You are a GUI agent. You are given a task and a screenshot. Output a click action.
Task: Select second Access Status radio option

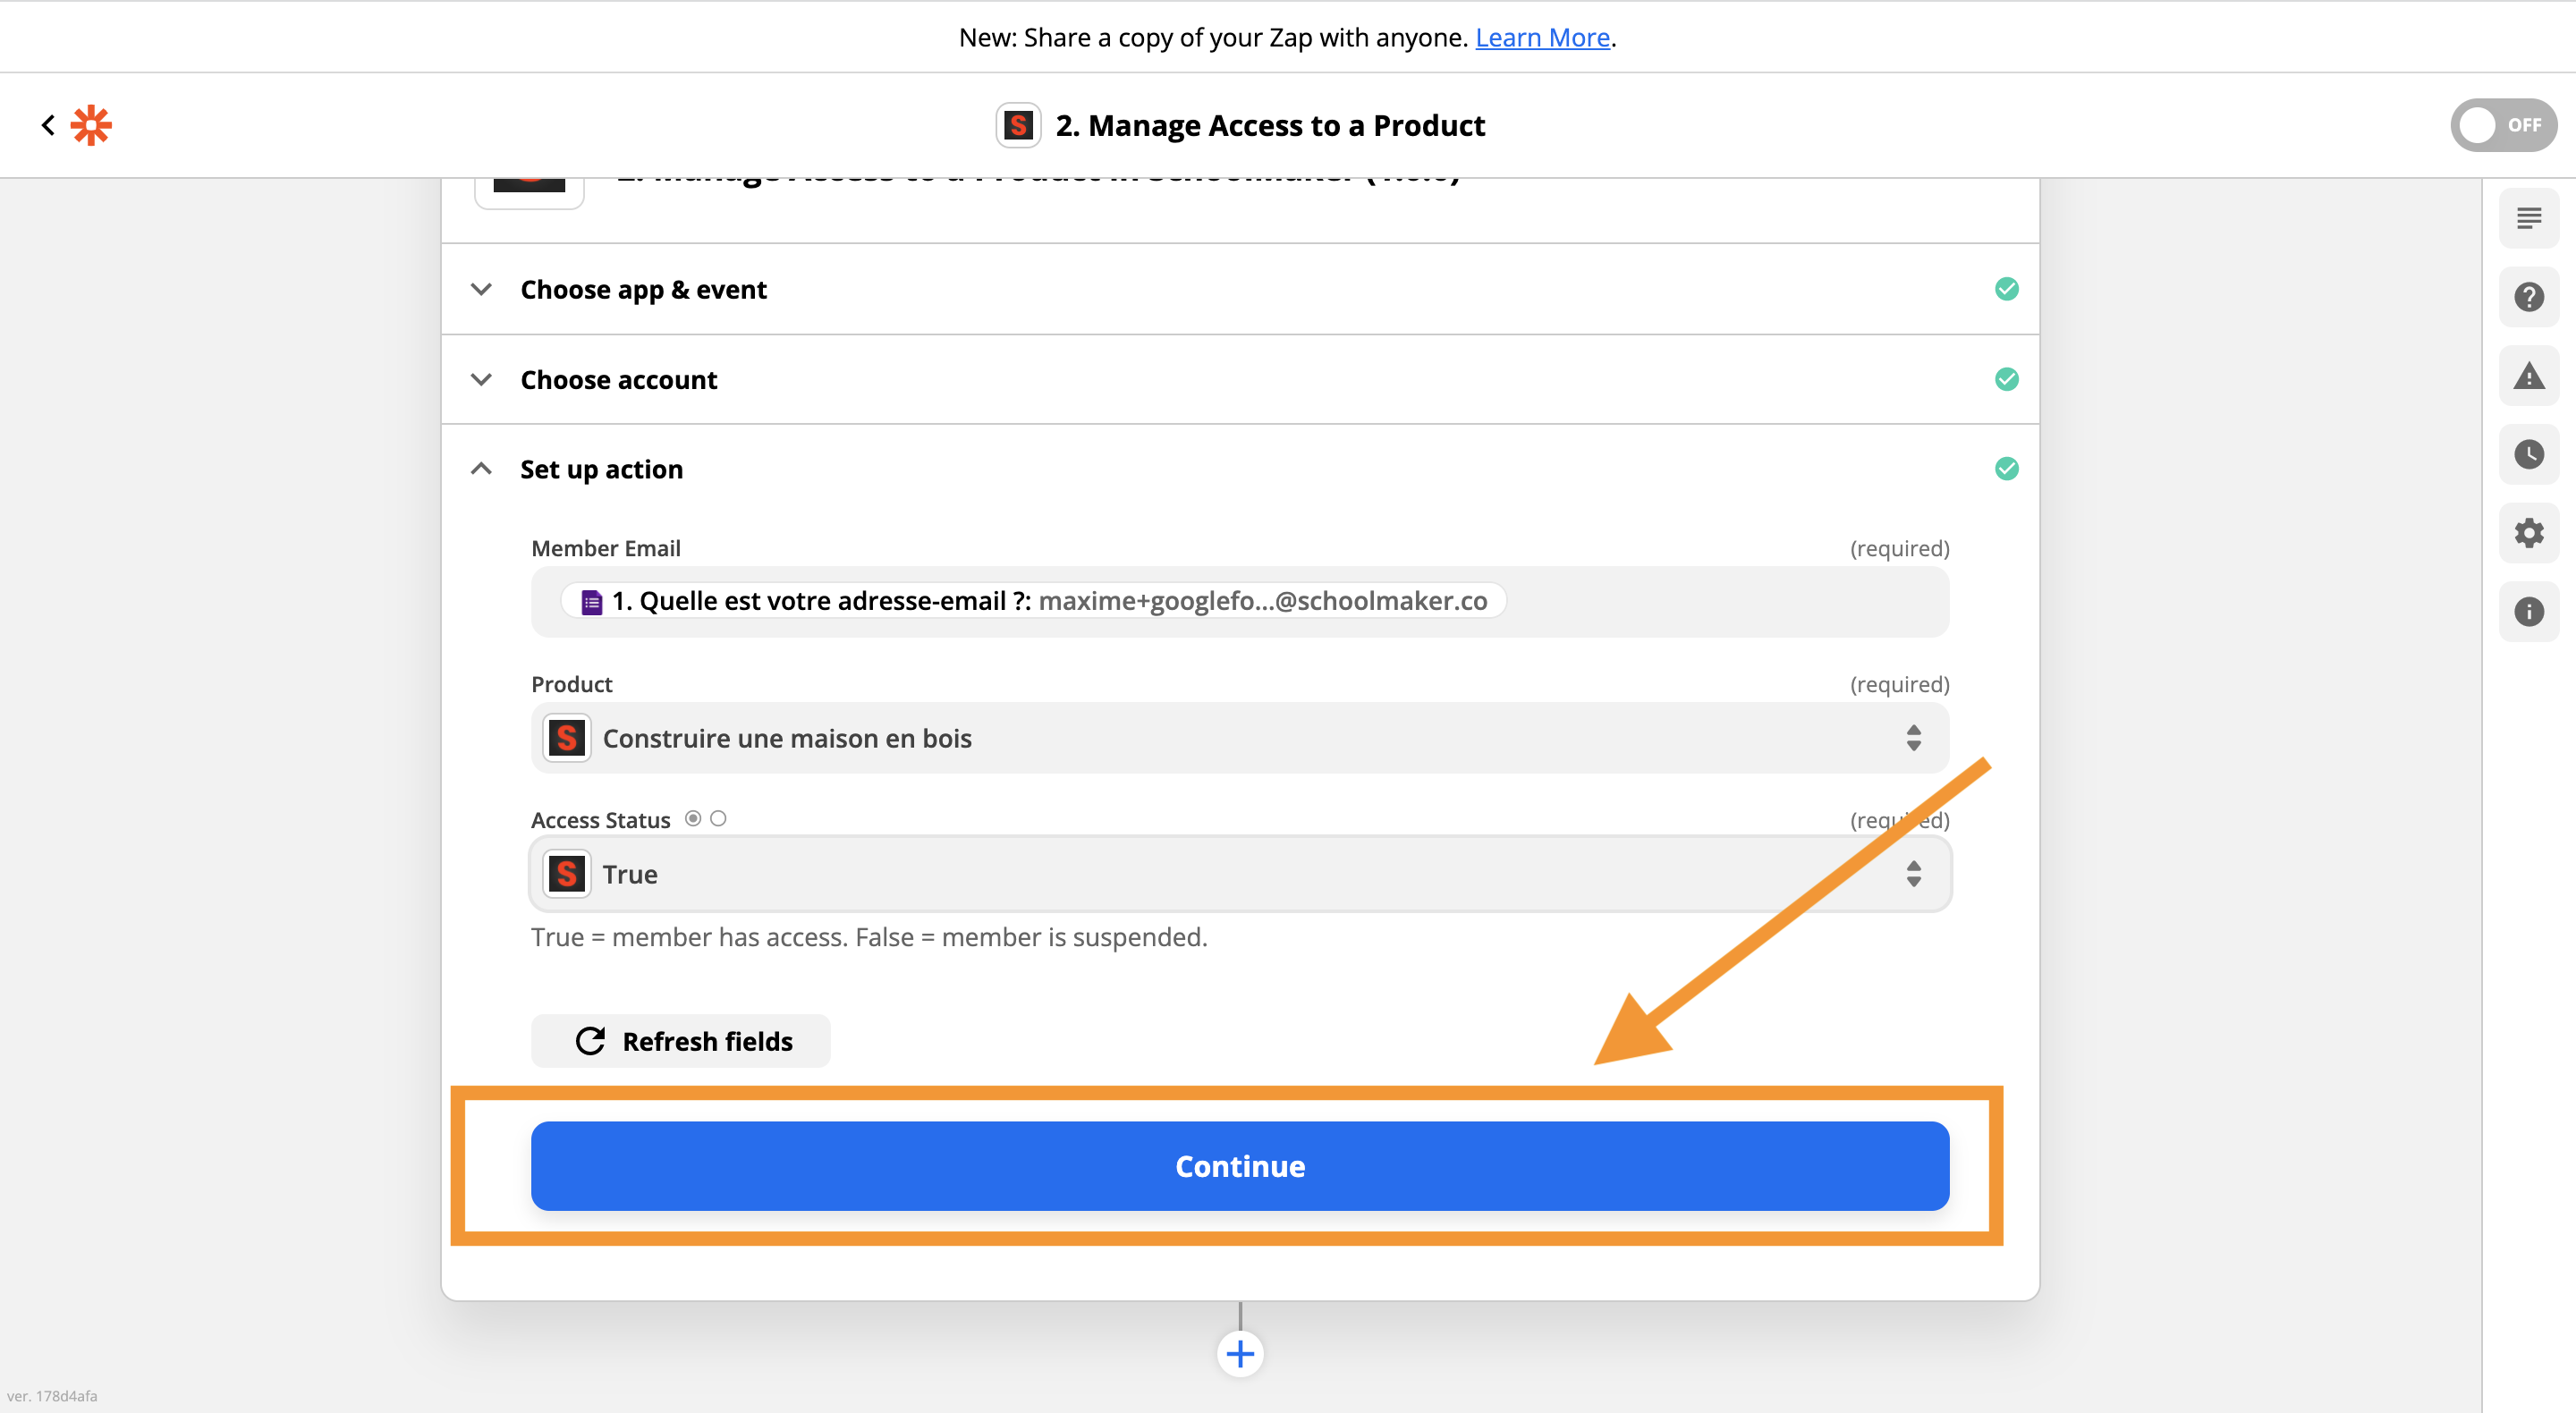coord(718,818)
